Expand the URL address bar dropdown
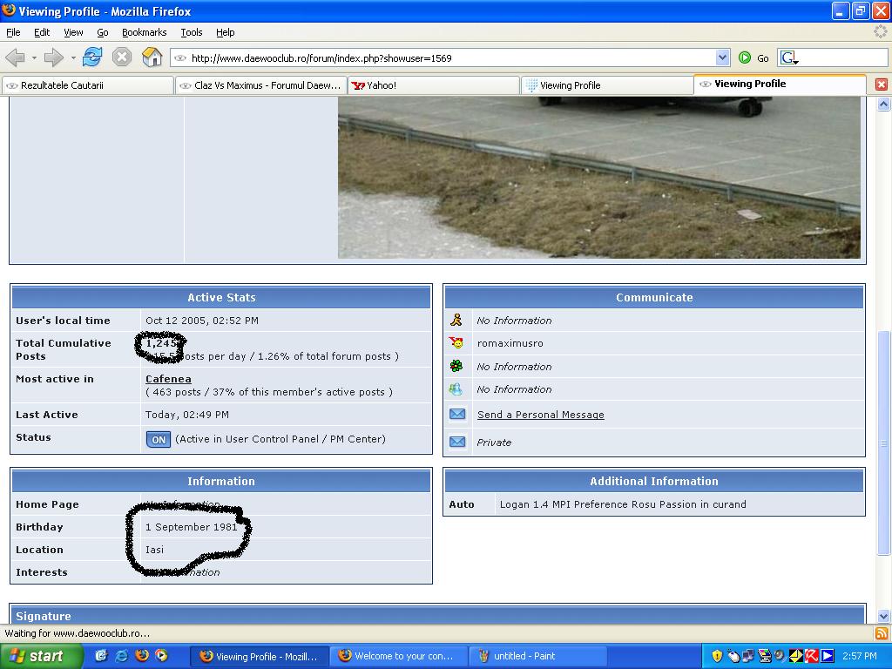The height and width of the screenshot is (669, 892). point(722,57)
